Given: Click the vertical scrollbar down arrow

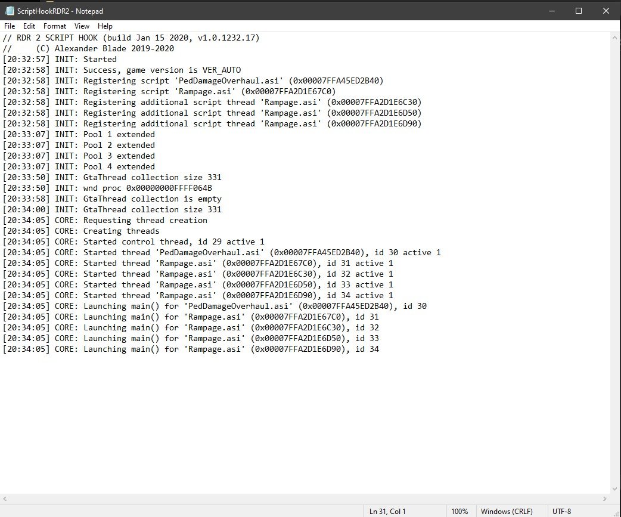Looking at the screenshot, I should point(616,489).
